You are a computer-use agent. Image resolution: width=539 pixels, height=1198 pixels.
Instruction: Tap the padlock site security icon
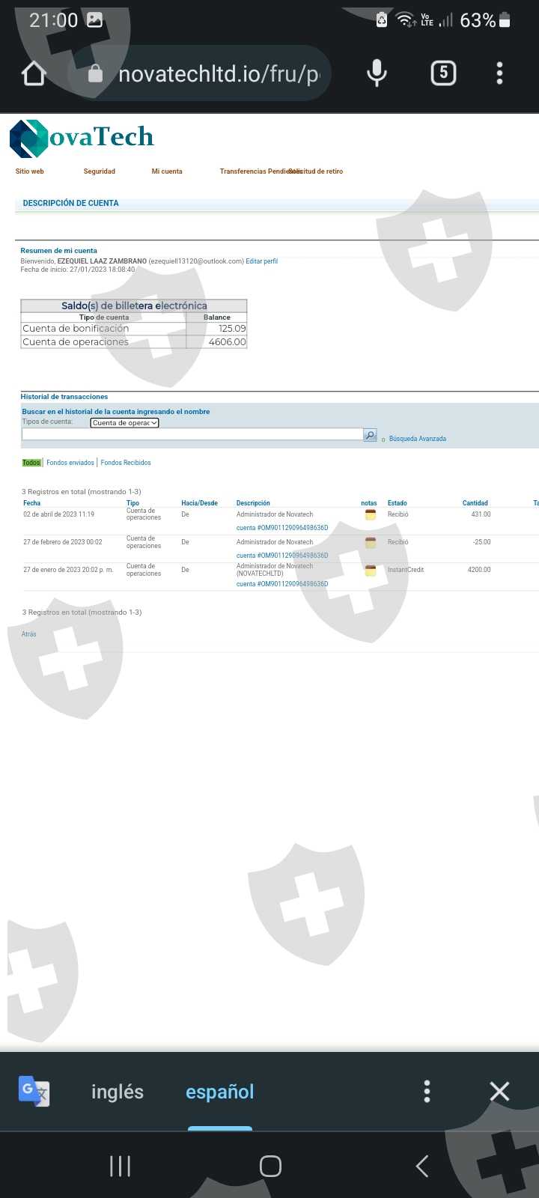(95, 73)
